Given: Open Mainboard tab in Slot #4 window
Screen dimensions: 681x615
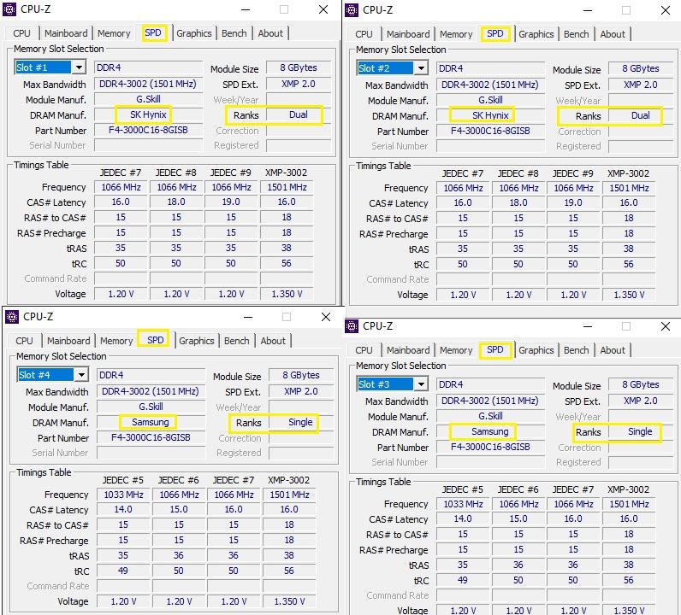Looking at the screenshot, I should pyautogui.click(x=68, y=341).
